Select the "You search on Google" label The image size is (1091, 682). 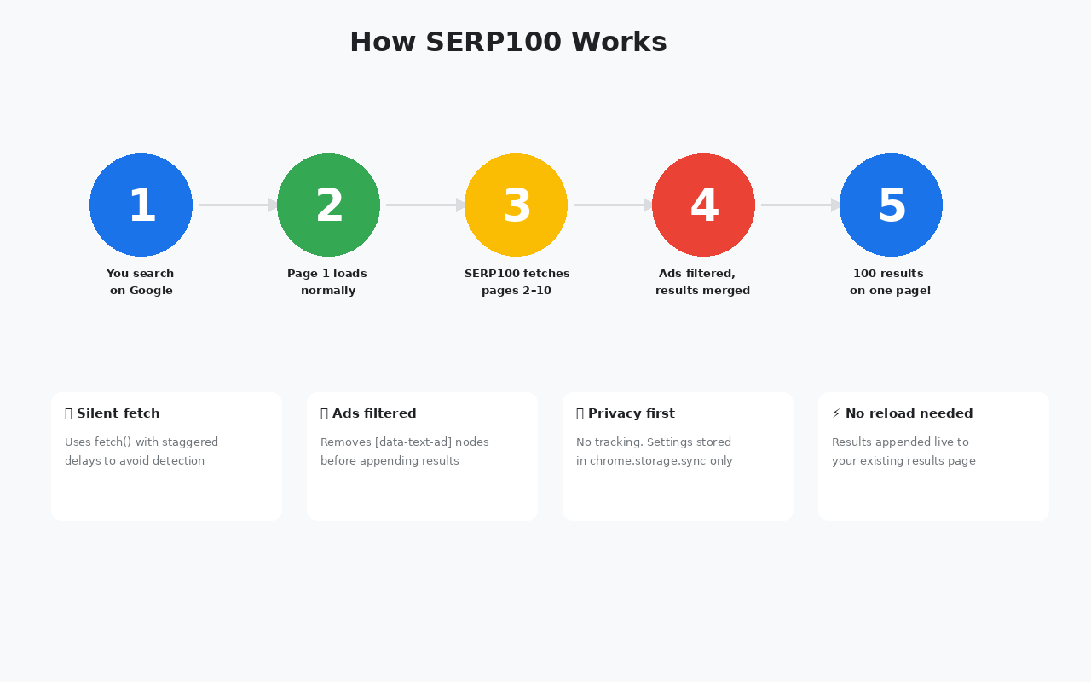coord(141,282)
